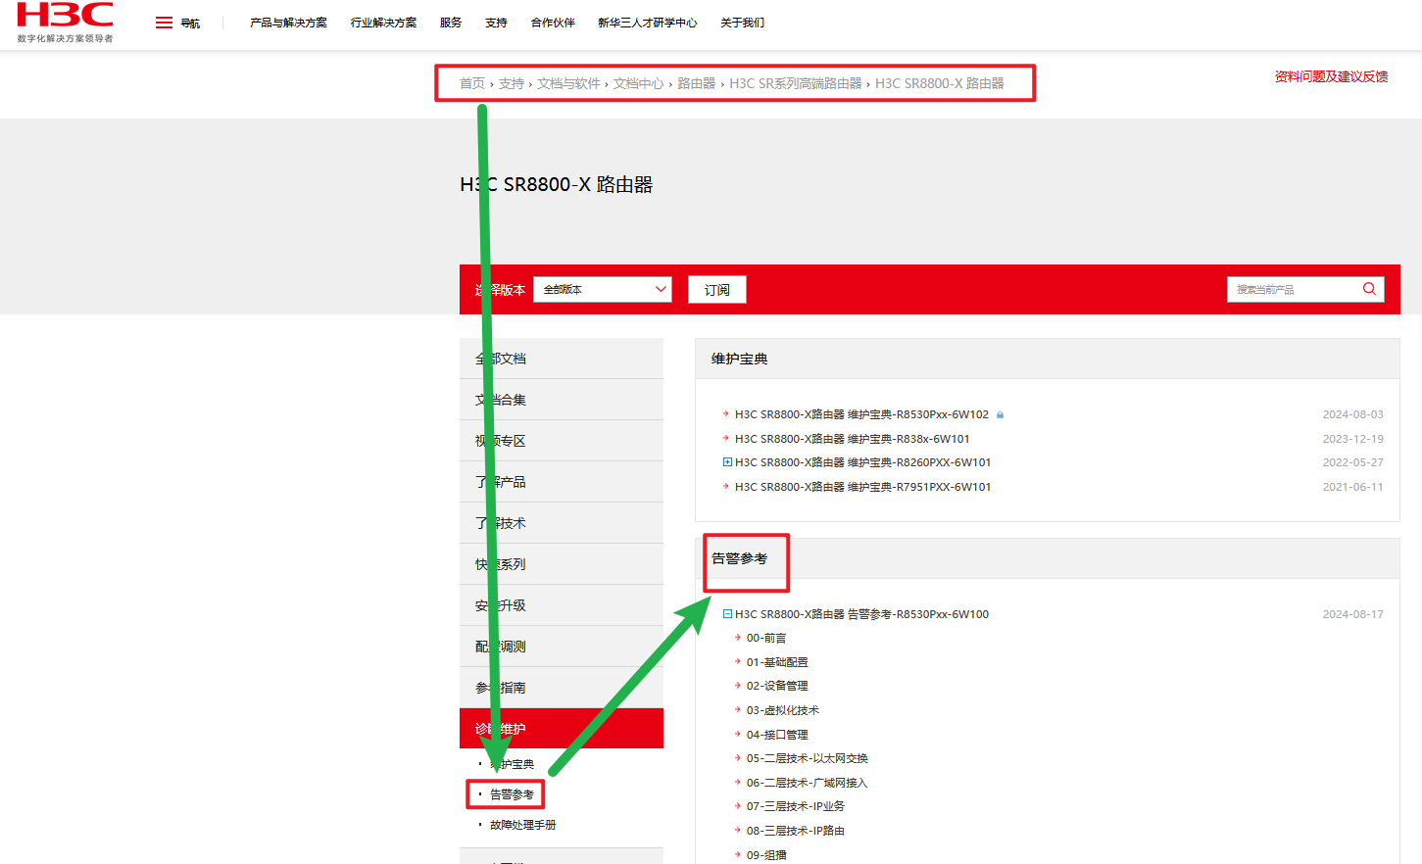Screen dimensions: 1422x864
Task: Open the 06-二层技术-广域网接入 chapter
Action: 807,783
